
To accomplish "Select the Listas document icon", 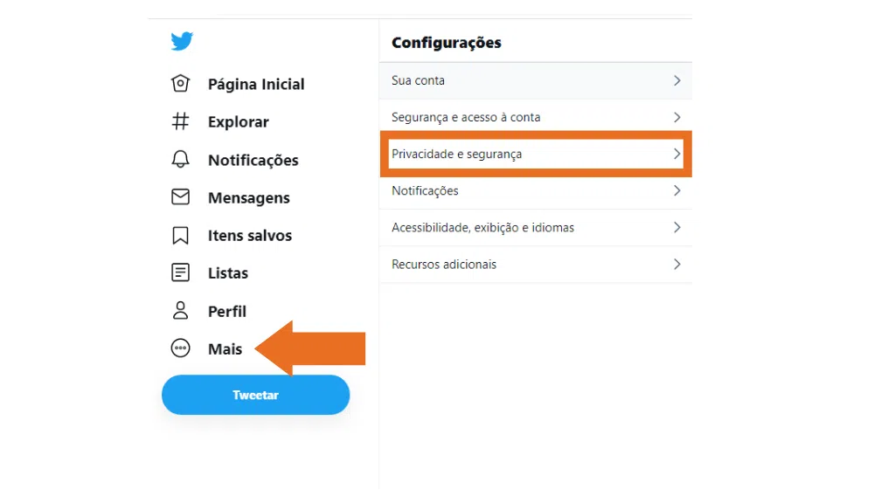I will coord(180,272).
